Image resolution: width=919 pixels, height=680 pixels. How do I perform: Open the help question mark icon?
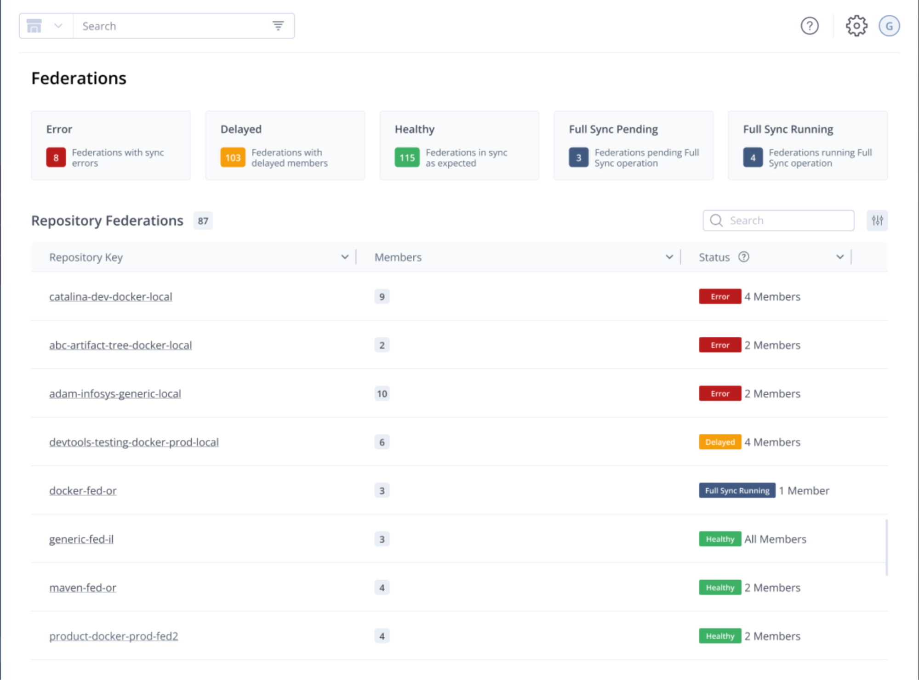point(809,26)
